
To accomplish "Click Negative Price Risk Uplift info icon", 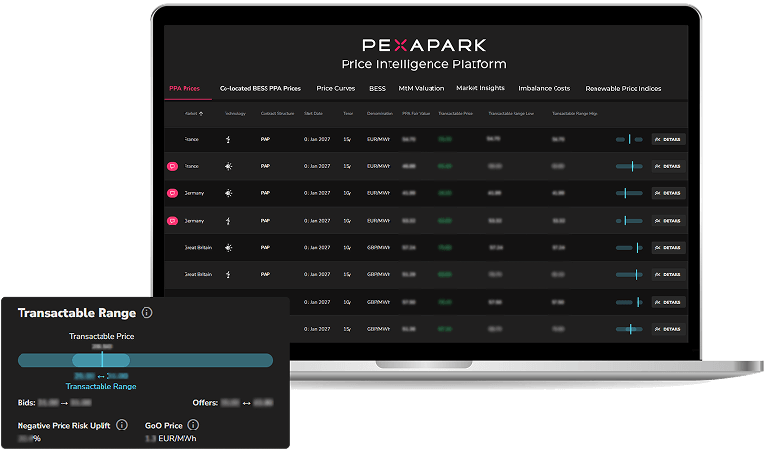I will click(x=122, y=425).
